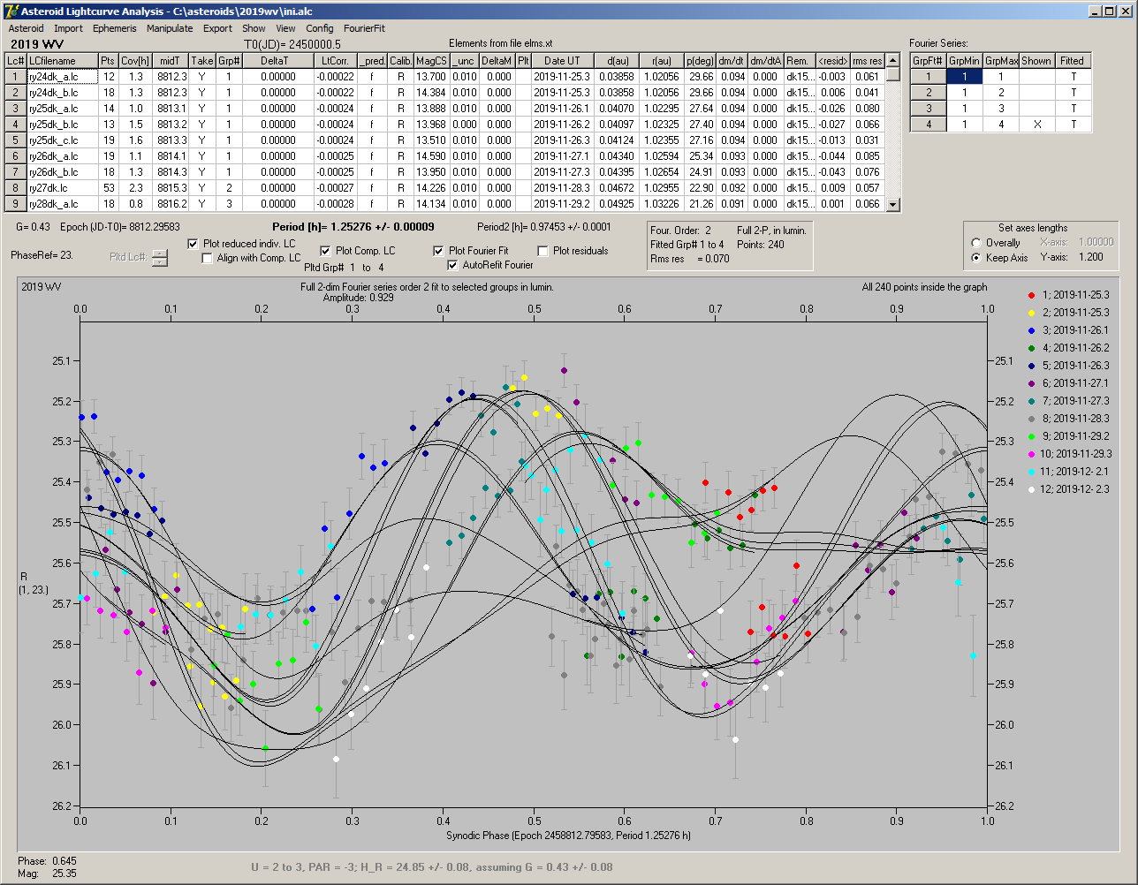
Task: Click the magenta legend dot for 2019-11-29.3
Action: [x=1031, y=454]
